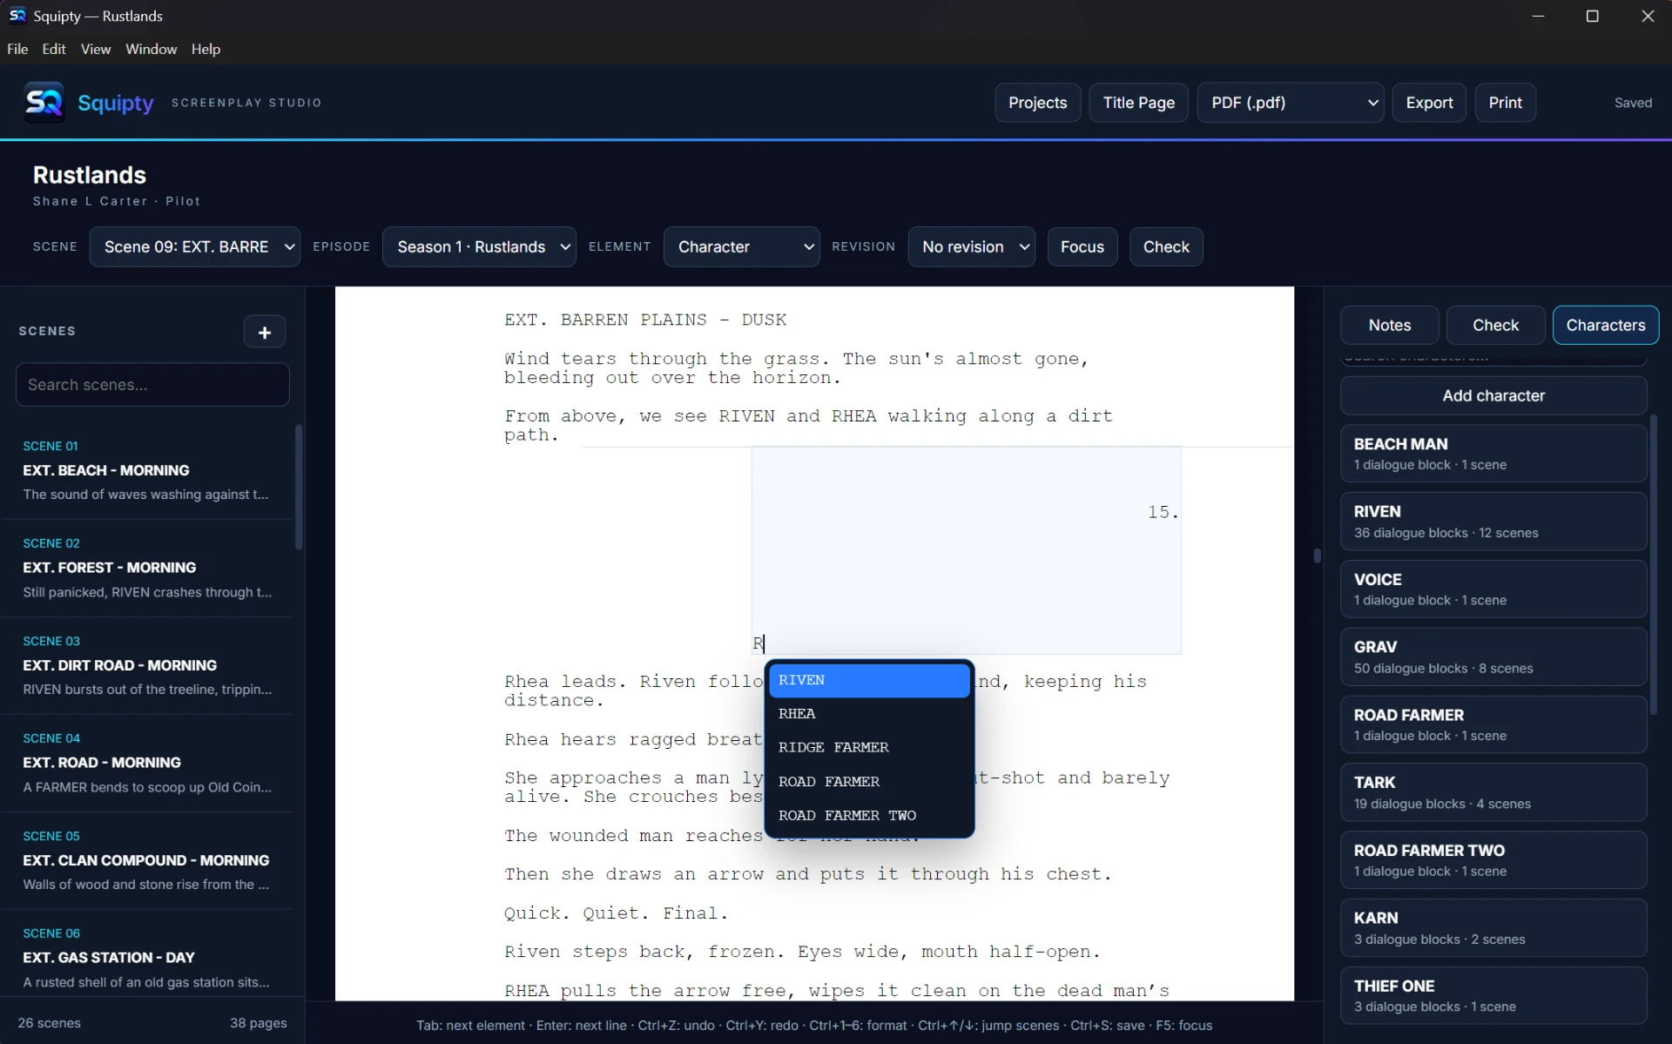Select the TARK character card

point(1493,792)
